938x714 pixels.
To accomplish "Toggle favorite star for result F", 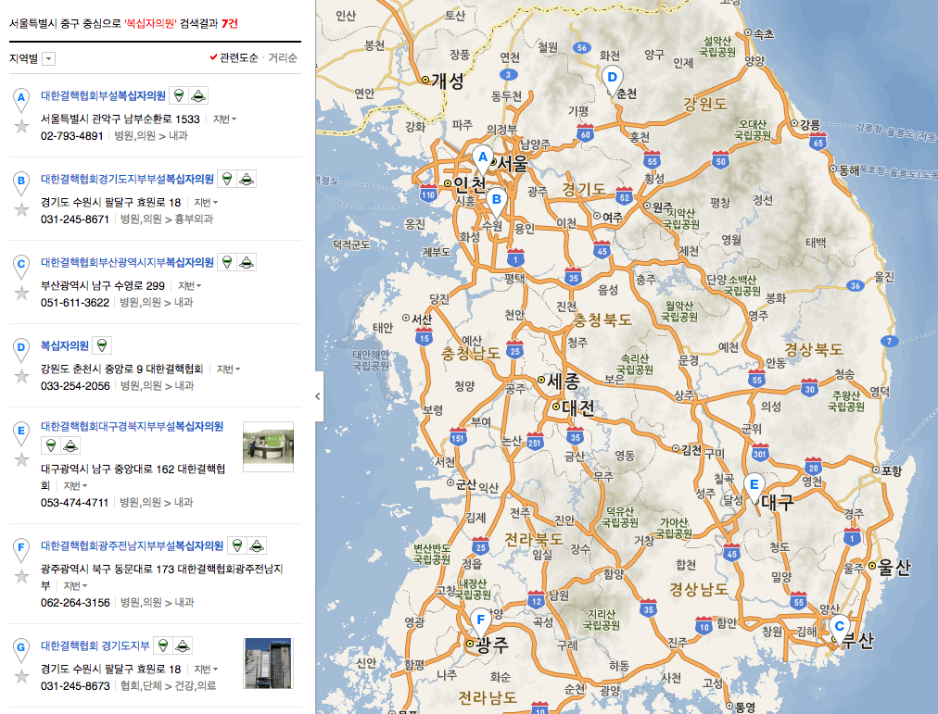I will pos(21,577).
